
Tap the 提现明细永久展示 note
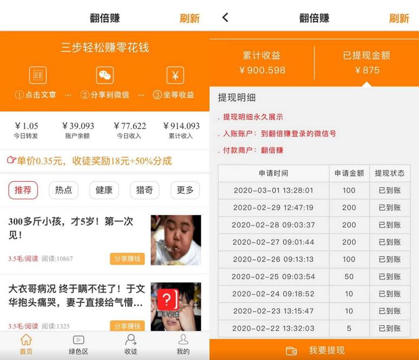[253, 117]
